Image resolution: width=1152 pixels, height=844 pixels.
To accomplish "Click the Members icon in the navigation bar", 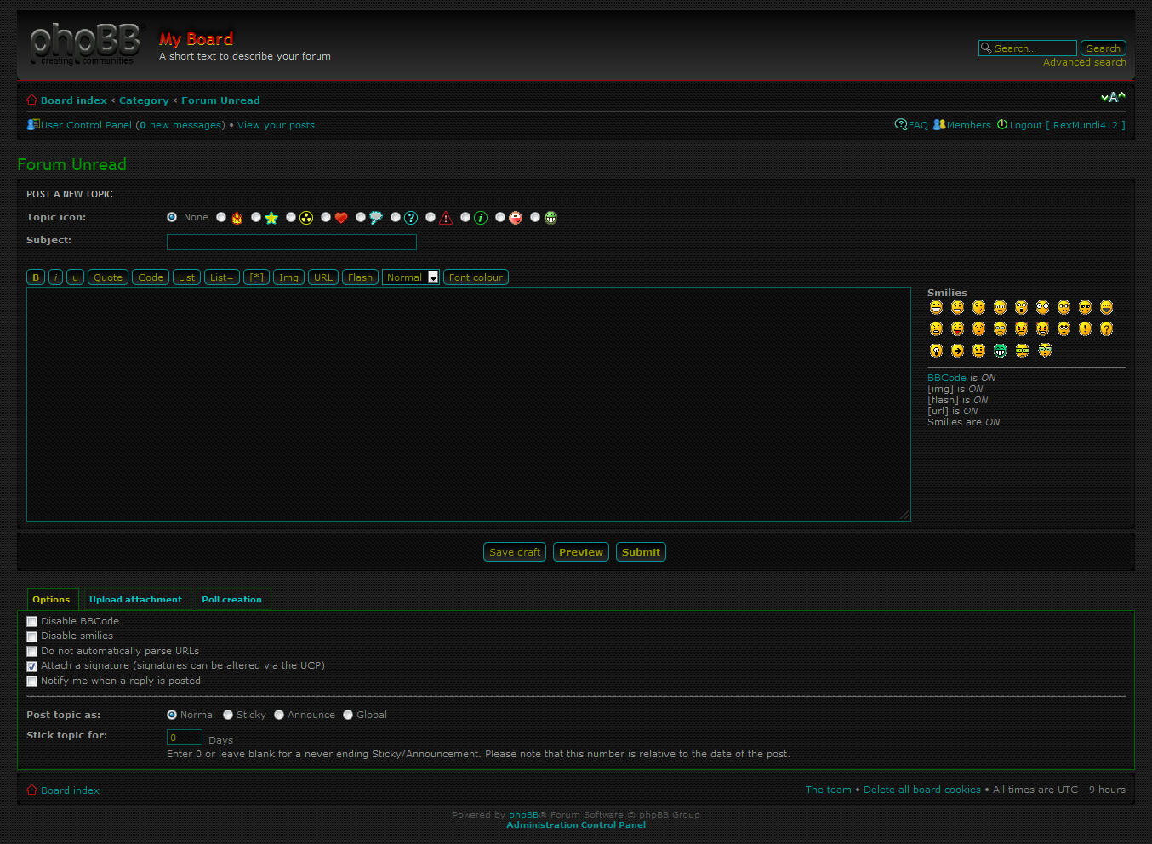I will [939, 124].
